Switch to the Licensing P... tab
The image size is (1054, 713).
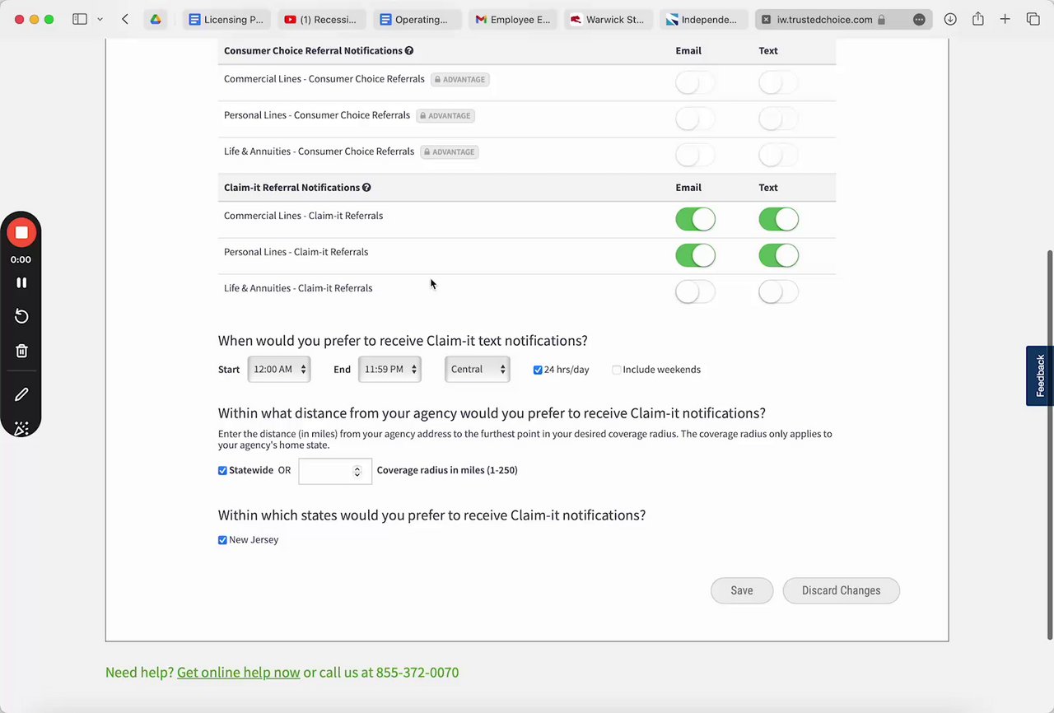(x=226, y=19)
